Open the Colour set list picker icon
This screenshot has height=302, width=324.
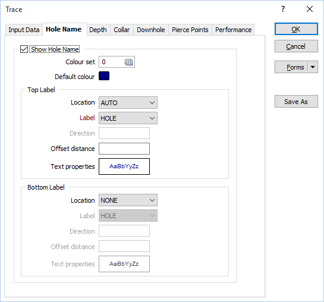[128, 62]
